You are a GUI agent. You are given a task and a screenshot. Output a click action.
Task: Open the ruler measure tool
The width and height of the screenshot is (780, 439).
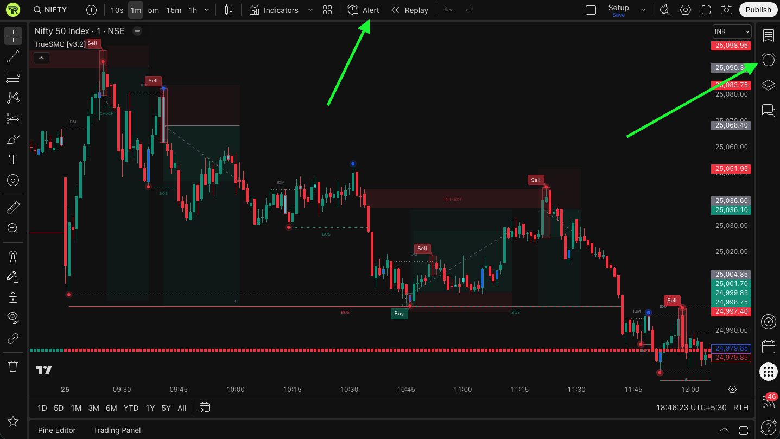tap(13, 208)
